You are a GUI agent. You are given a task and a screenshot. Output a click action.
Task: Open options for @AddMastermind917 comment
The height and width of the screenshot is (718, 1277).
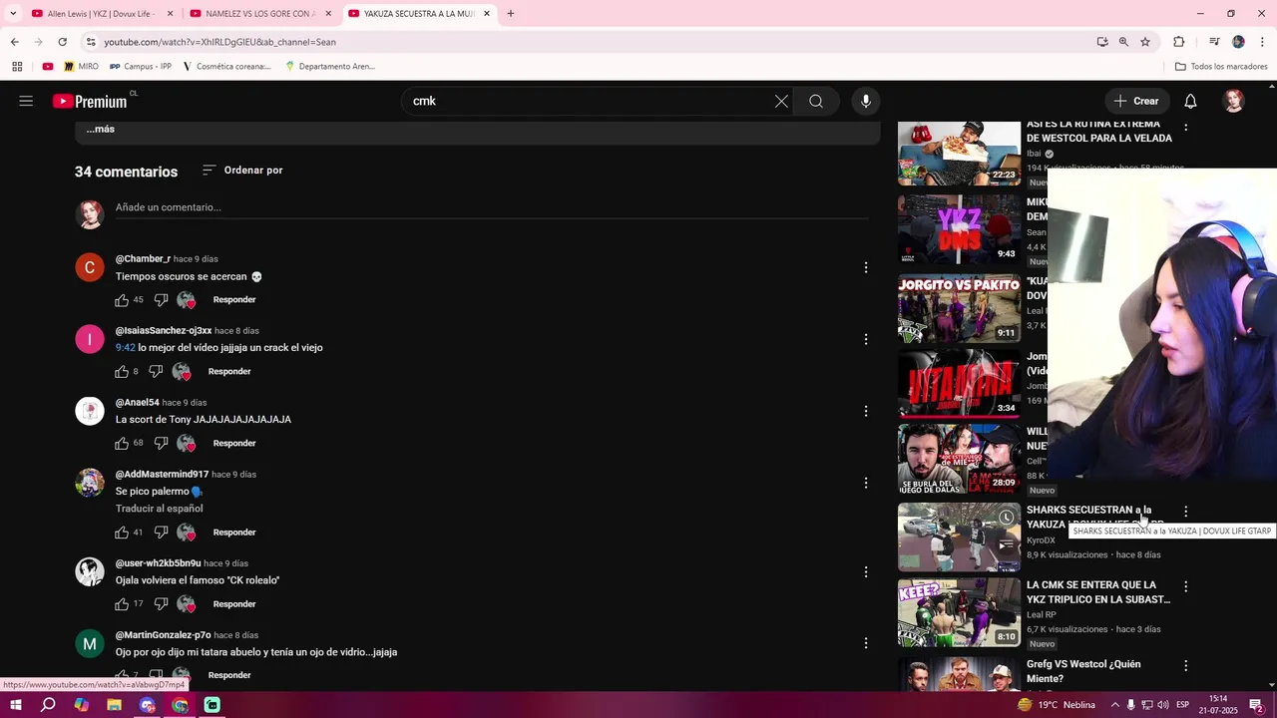pos(866,483)
